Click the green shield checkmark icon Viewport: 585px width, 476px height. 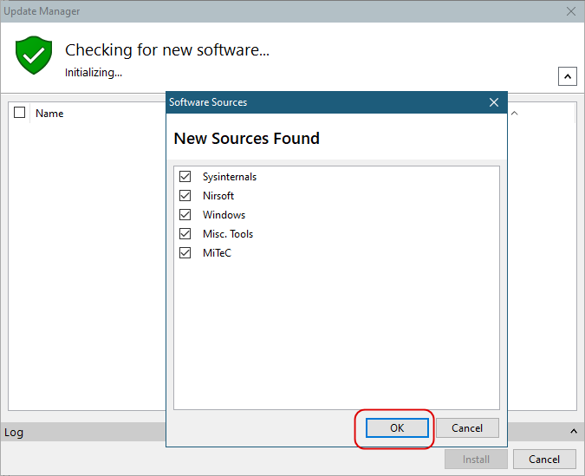tap(34, 55)
